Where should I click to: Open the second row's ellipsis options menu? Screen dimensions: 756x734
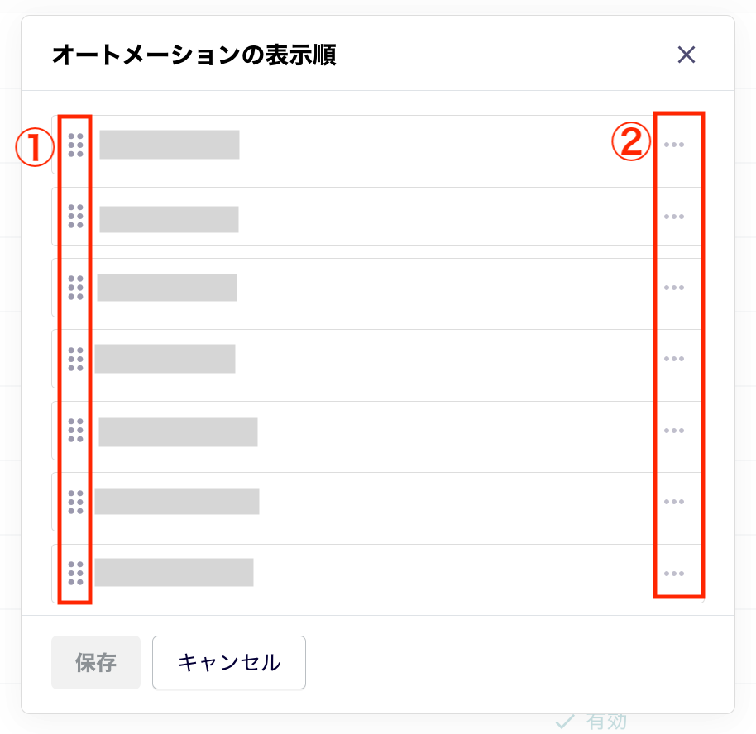pos(675,216)
